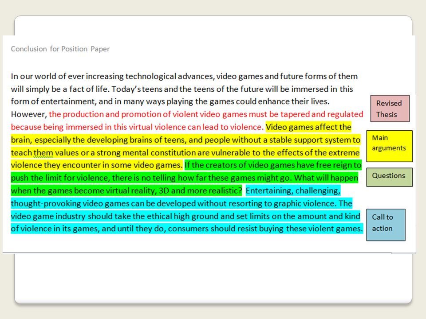Click cyan text 'thought-provoking video games can be developed'
Screen dimensions: 426x319
coord(103,203)
